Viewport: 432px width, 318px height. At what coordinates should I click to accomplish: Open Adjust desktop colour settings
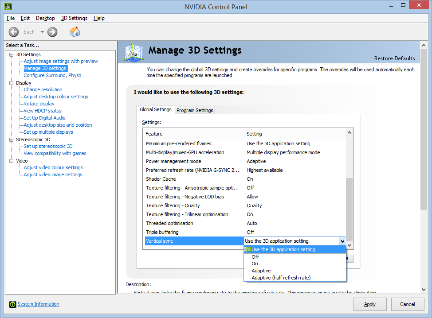pos(56,97)
